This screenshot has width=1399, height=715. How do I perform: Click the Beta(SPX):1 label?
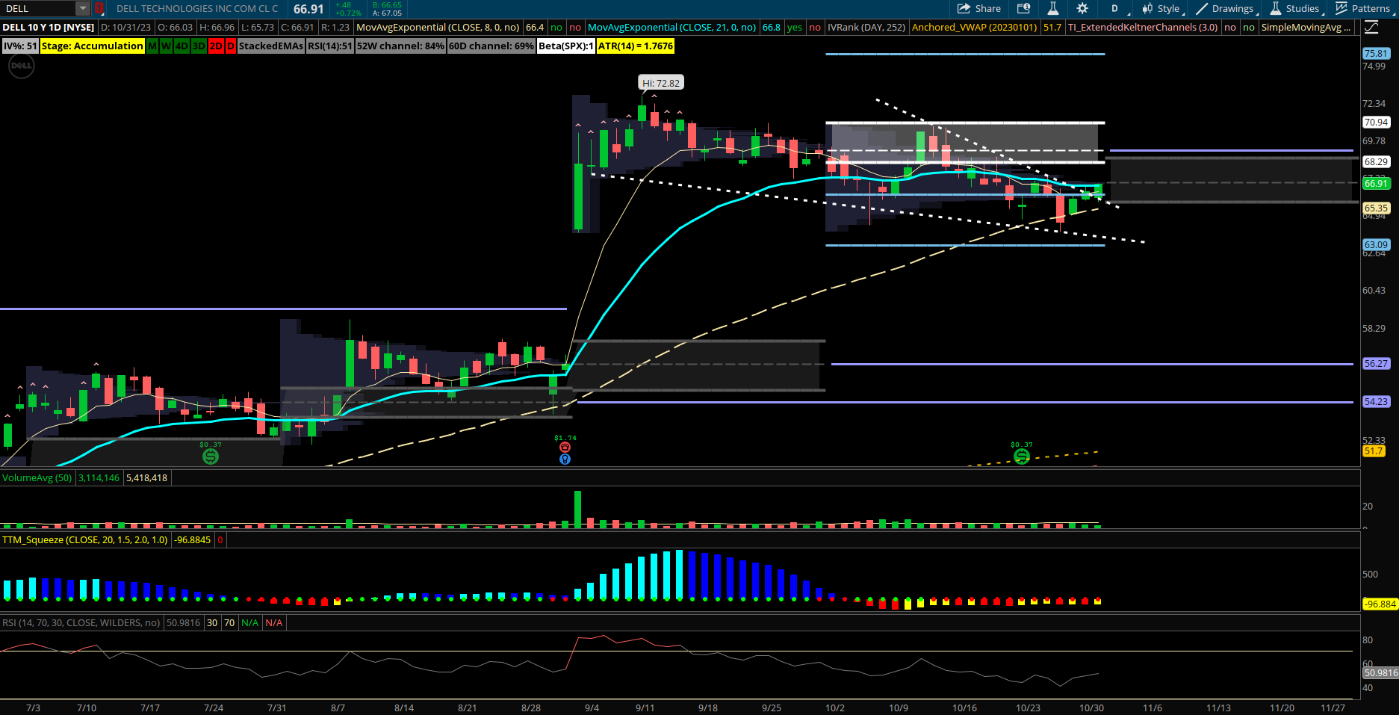(x=566, y=46)
